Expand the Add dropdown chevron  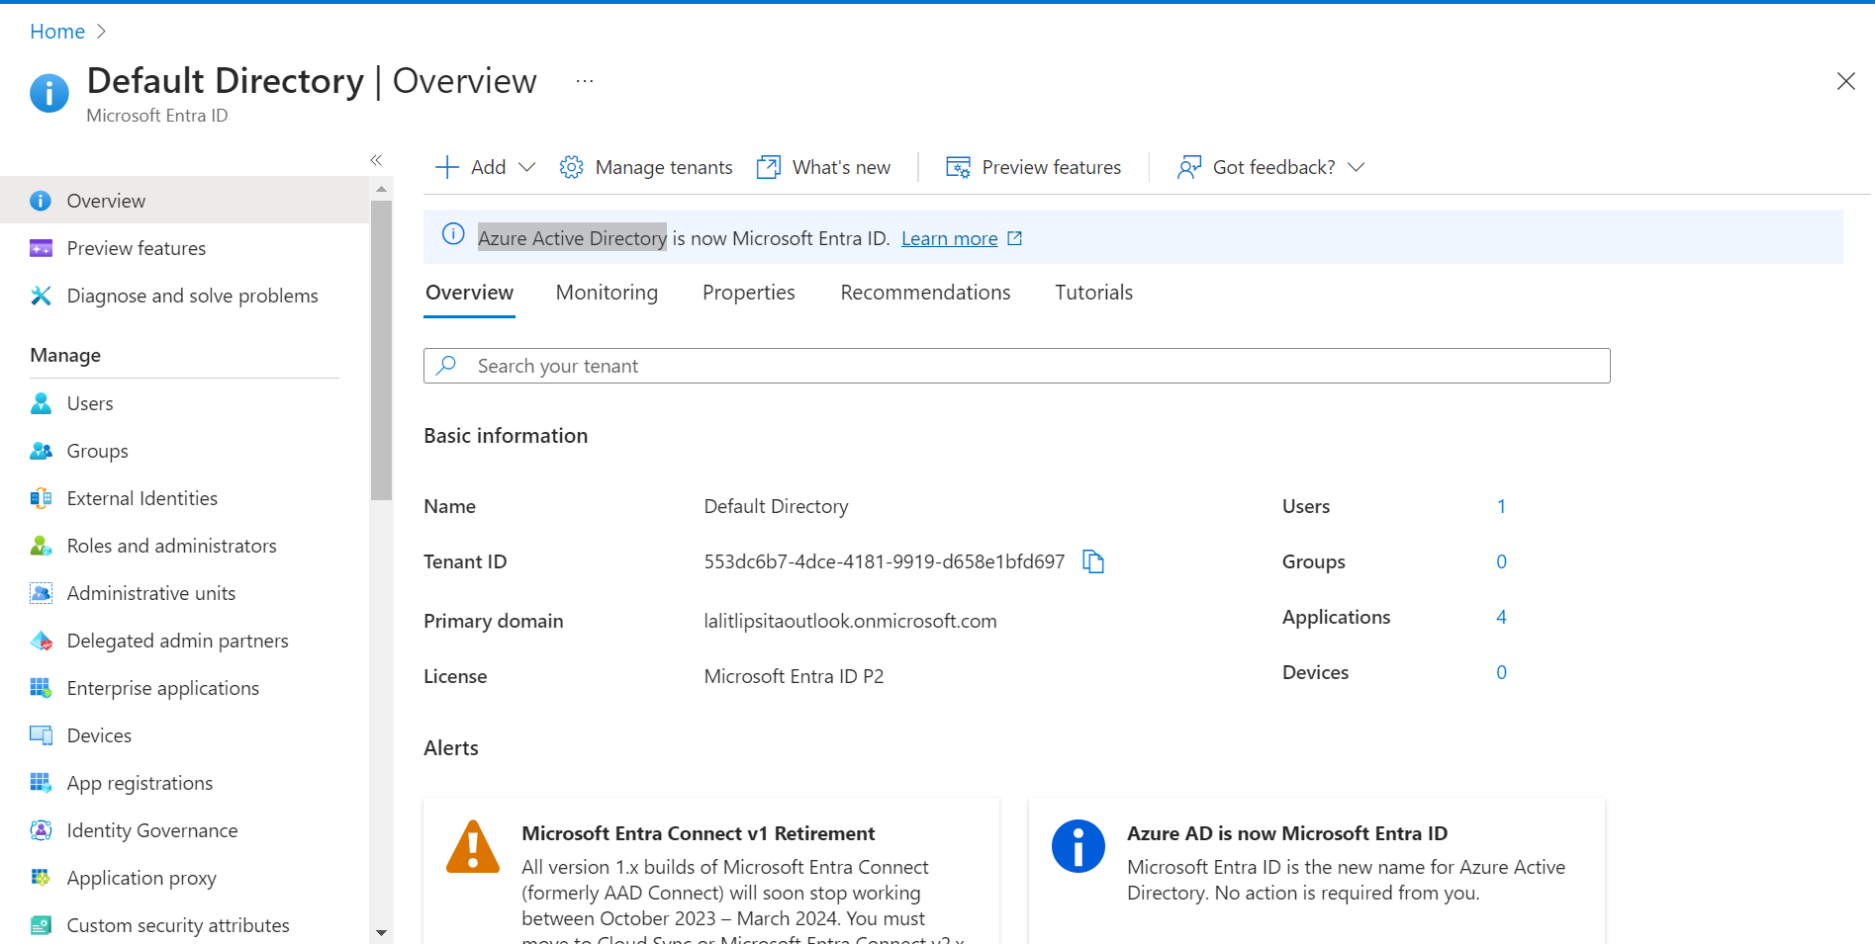pyautogui.click(x=527, y=167)
